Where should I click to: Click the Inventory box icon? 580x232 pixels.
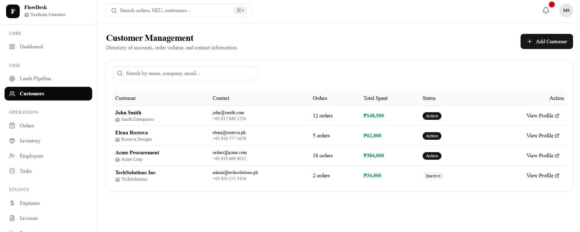pos(12,141)
